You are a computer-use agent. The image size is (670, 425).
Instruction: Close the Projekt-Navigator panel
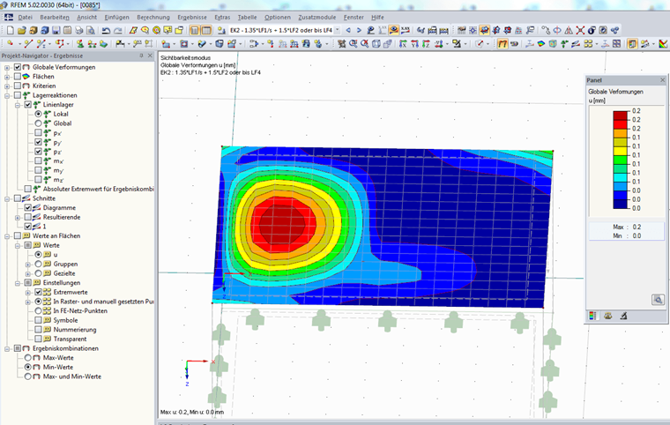[150, 56]
